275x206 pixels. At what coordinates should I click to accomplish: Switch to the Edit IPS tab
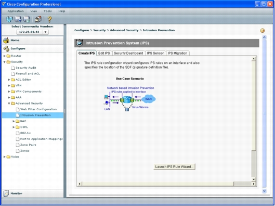click(x=104, y=53)
